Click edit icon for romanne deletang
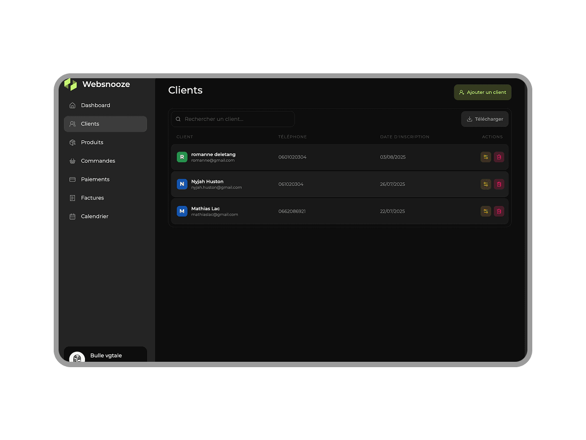586x440 pixels. click(485, 157)
